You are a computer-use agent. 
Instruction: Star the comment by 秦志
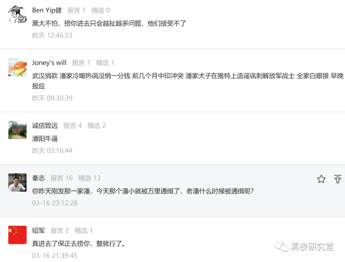[x=321, y=179]
